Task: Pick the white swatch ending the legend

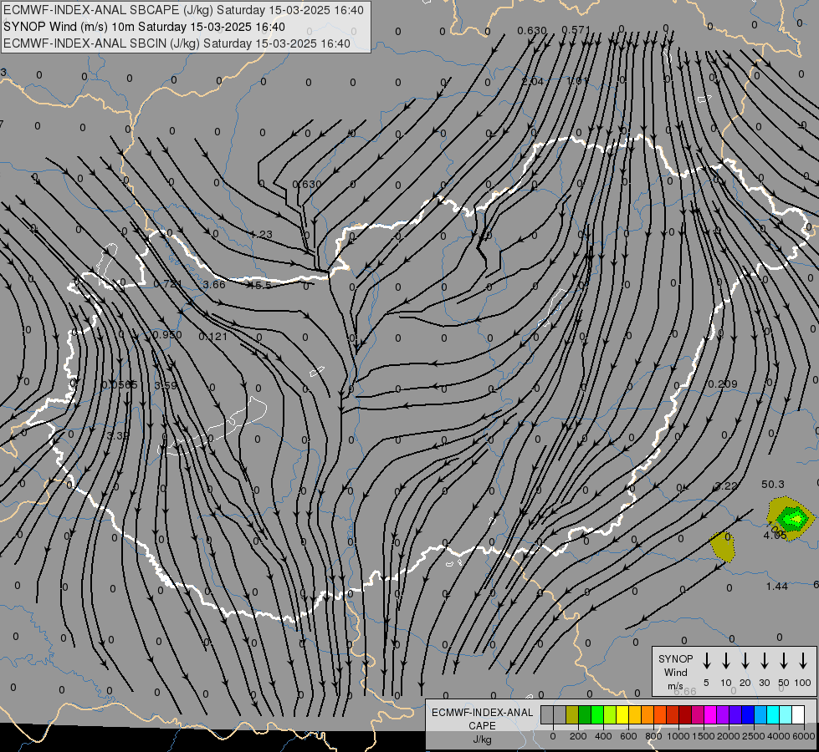Action: tap(799, 714)
